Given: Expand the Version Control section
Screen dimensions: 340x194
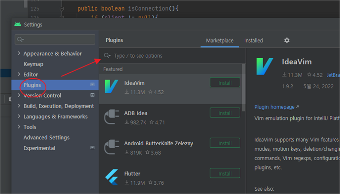Looking at the screenshot, I should [x=19, y=95].
